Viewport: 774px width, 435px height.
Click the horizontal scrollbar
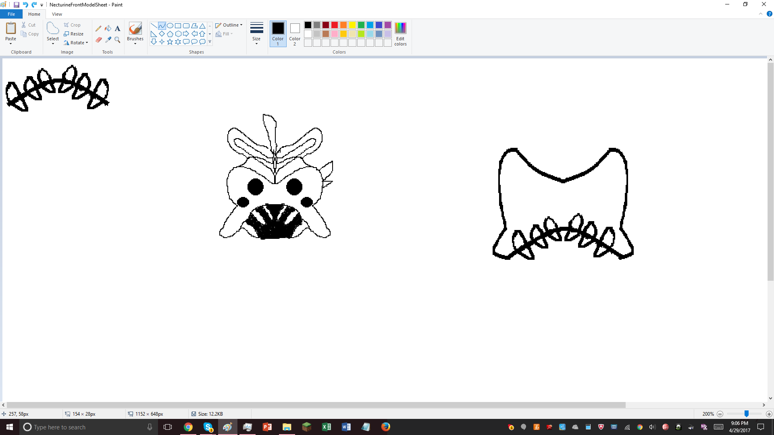pyautogui.click(x=316, y=405)
